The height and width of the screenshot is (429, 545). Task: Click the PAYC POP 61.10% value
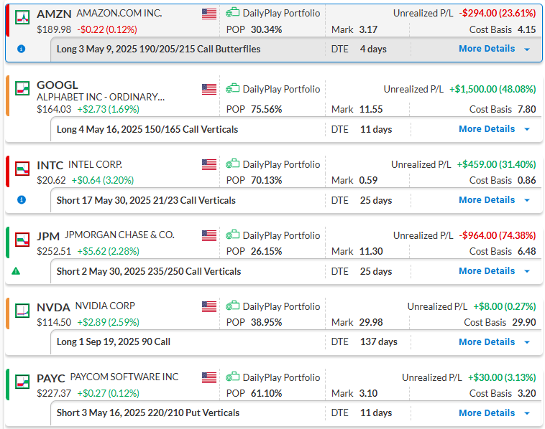tap(266, 393)
